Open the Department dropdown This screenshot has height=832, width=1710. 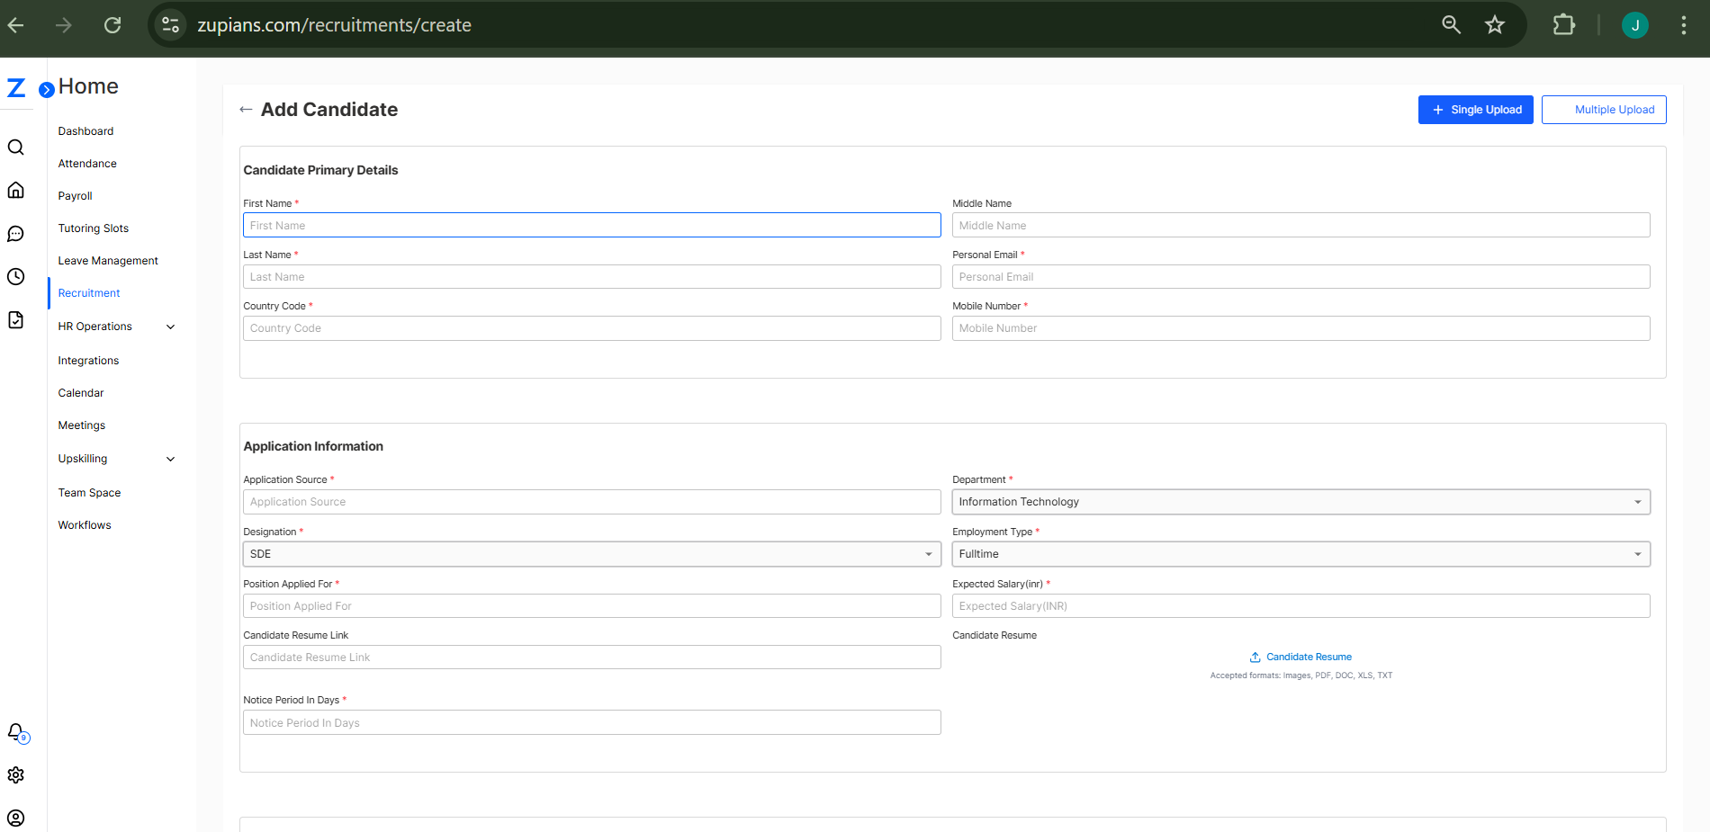tap(1300, 502)
